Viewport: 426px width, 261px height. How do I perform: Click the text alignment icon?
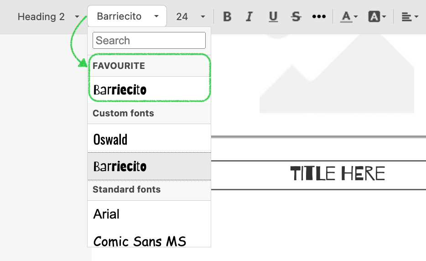pyautogui.click(x=406, y=17)
